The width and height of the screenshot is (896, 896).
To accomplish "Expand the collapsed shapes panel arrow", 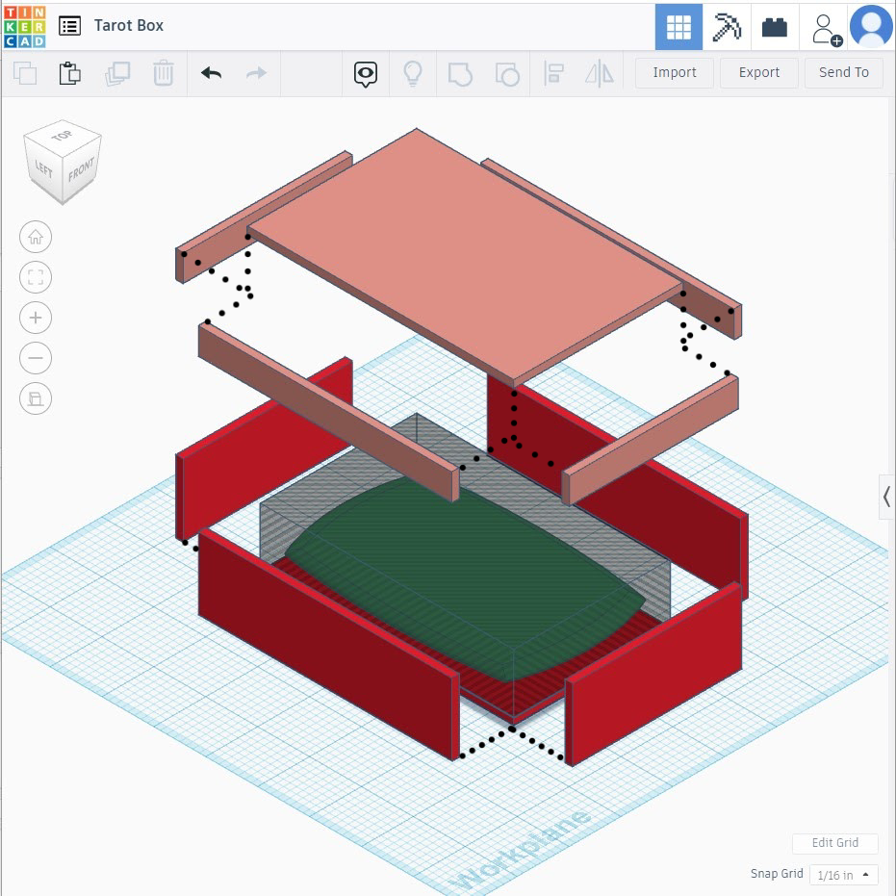I will [x=886, y=496].
